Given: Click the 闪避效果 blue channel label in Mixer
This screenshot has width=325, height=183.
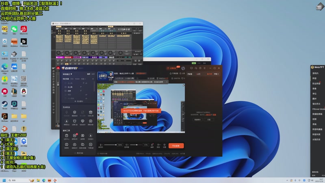Looking at the screenshot, I should [85, 57].
